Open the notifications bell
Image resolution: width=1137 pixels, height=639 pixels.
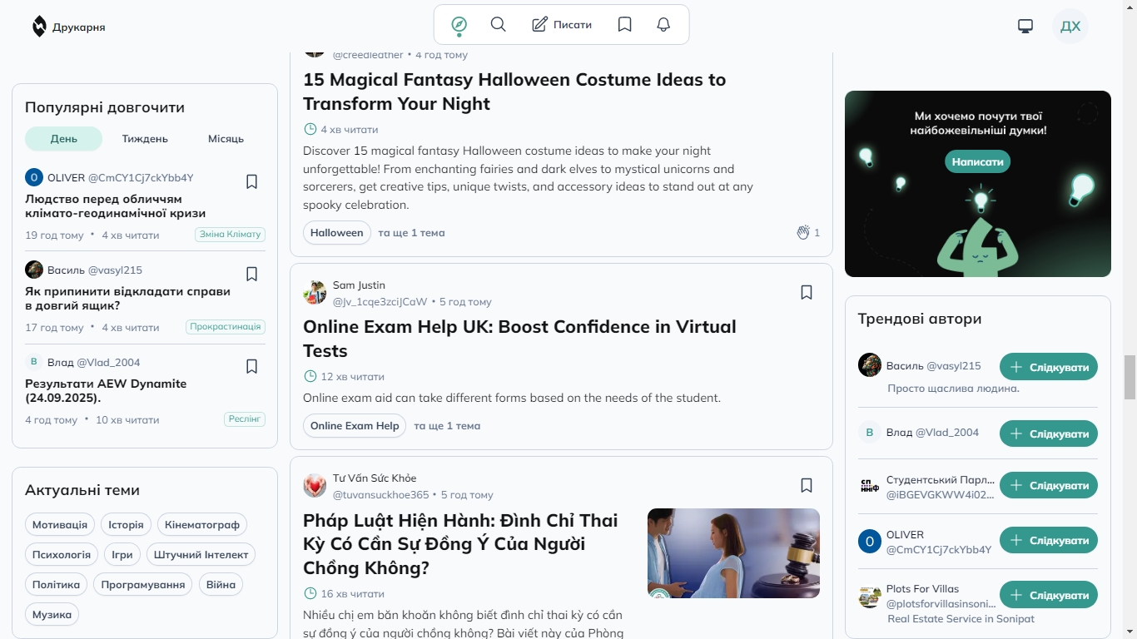(663, 25)
